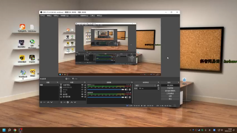Viewport: 237px width, 133px height.
Task: Open the 文件 menu
Action: [x=42, y=16]
